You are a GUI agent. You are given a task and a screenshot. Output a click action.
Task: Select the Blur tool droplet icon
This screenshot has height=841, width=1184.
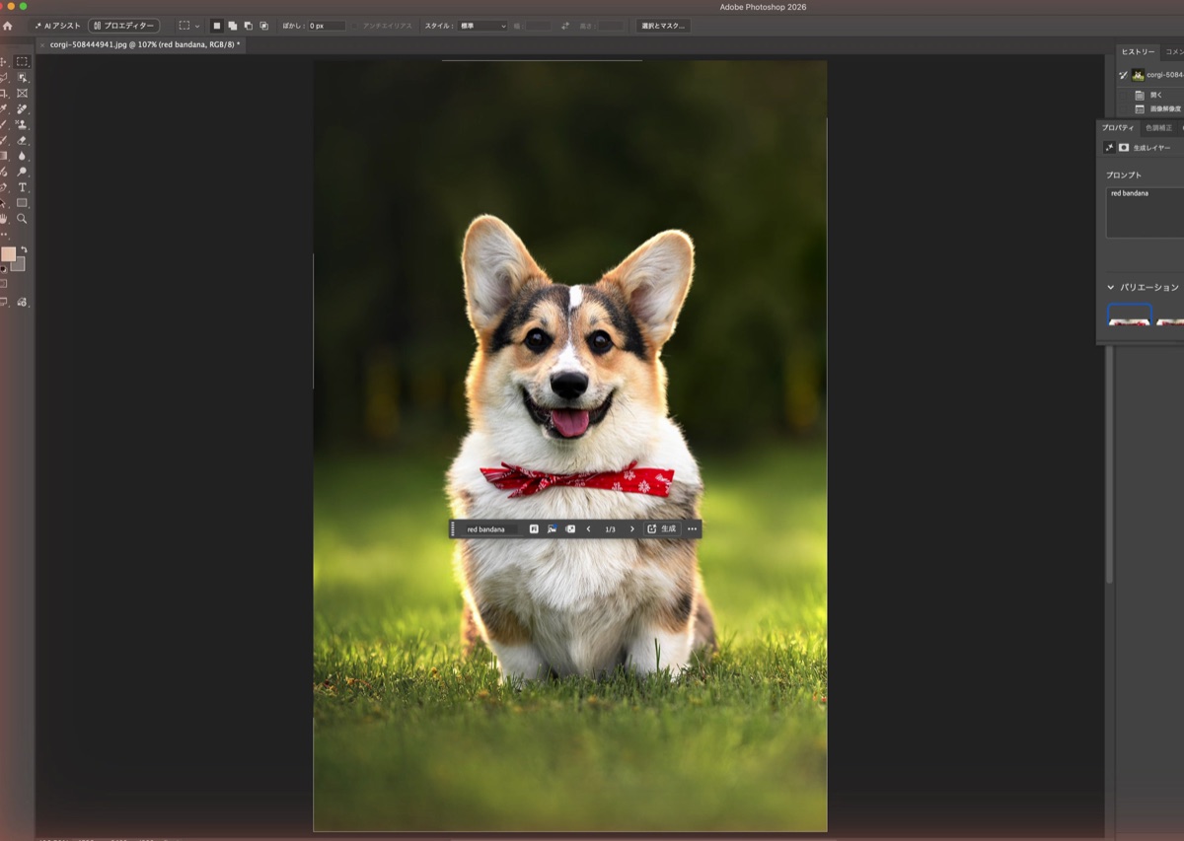click(x=22, y=156)
